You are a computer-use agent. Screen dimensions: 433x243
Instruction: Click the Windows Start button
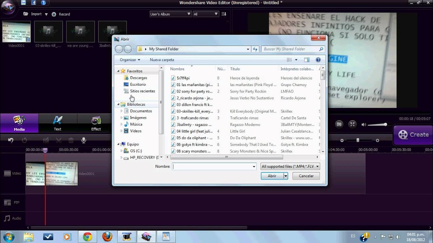[8, 236]
